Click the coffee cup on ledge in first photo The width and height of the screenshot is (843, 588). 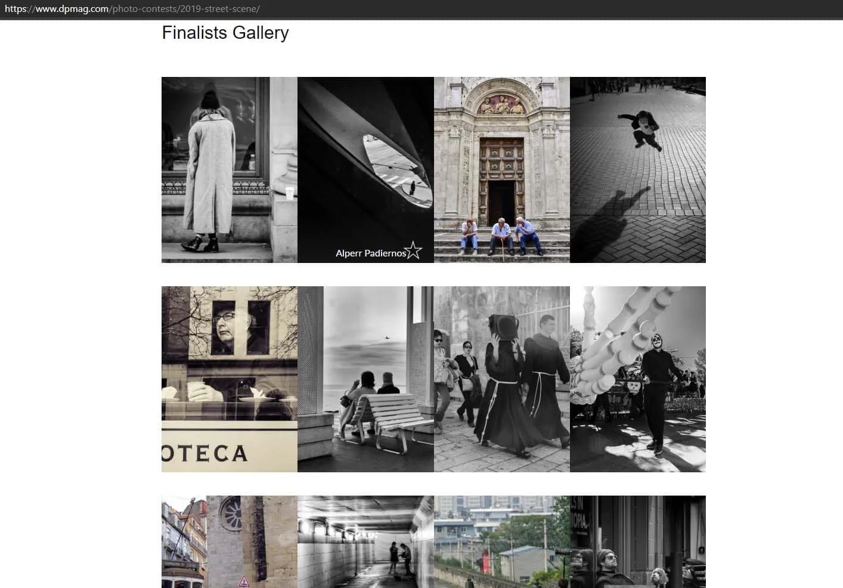290,193
